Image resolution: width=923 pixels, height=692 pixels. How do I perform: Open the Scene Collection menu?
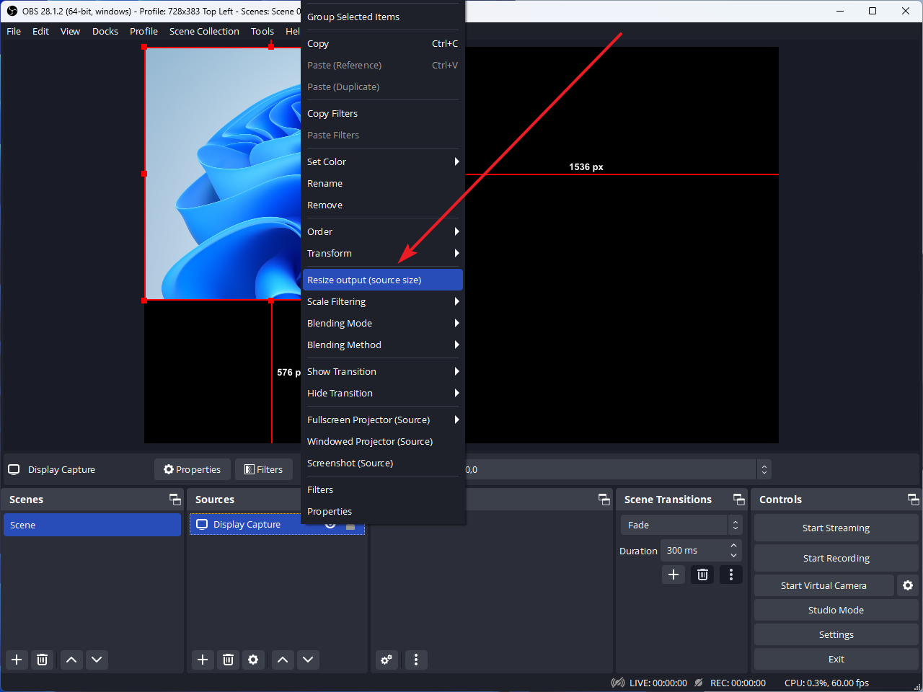click(204, 31)
